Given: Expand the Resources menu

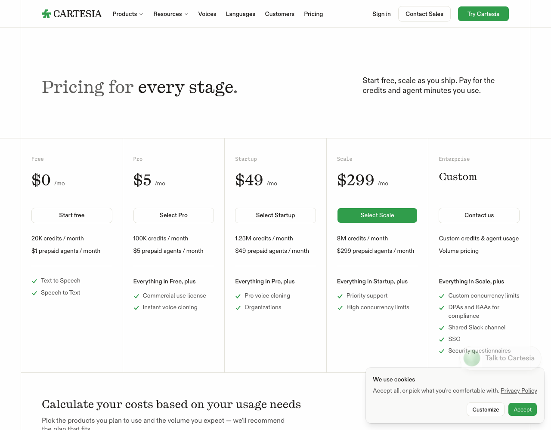Looking at the screenshot, I should point(171,14).
